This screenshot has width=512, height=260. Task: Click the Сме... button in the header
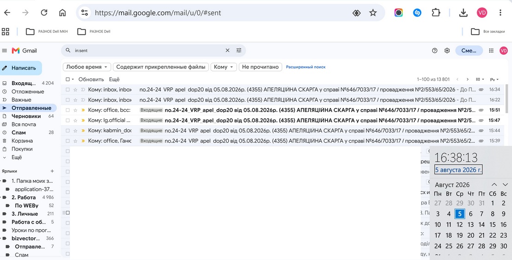(469, 51)
